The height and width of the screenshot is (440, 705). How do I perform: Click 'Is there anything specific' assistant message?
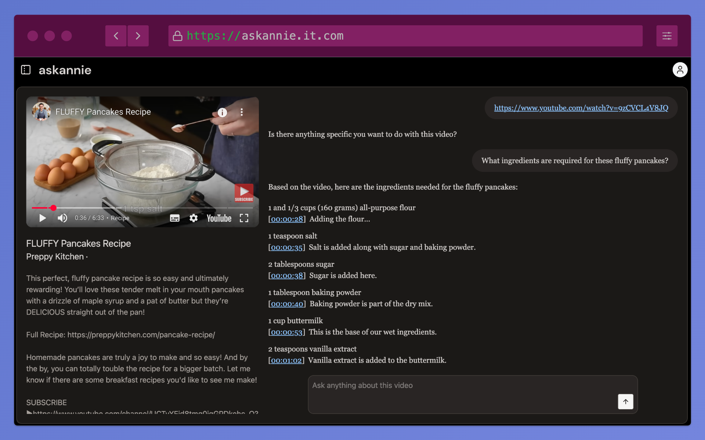coord(362,134)
